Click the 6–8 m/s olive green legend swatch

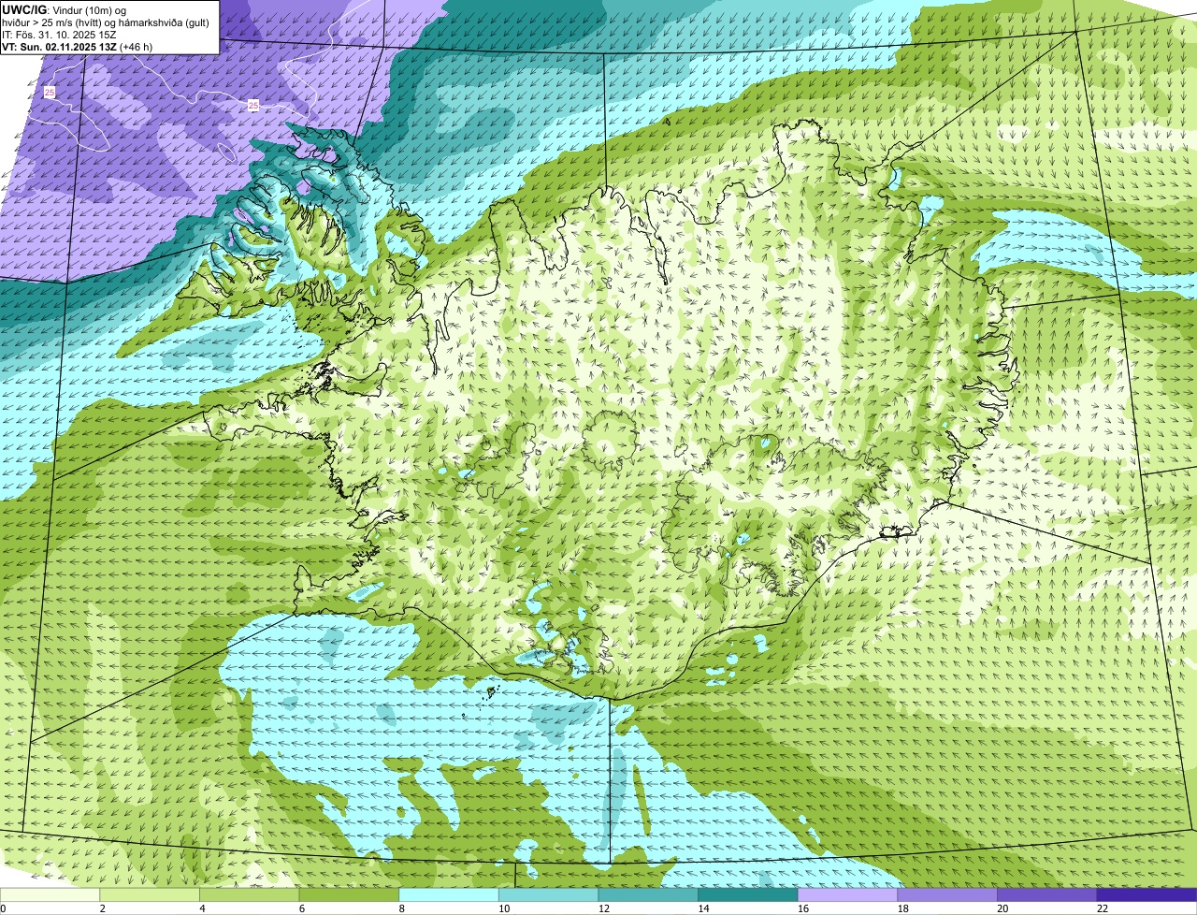pos(349,894)
